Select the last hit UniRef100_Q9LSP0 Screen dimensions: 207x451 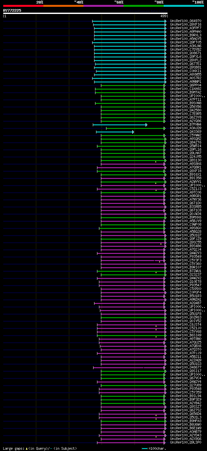(186, 443)
